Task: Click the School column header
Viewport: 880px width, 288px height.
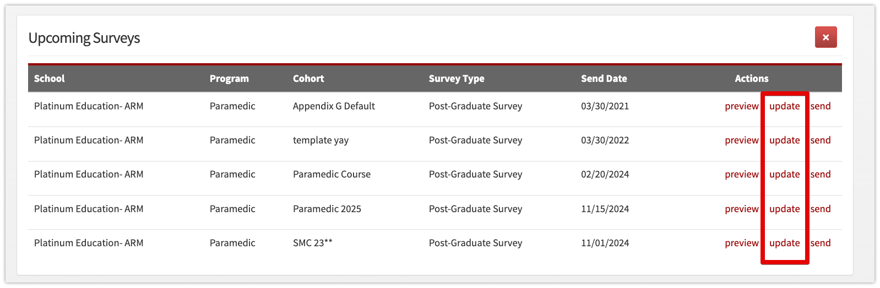Action: [x=50, y=79]
